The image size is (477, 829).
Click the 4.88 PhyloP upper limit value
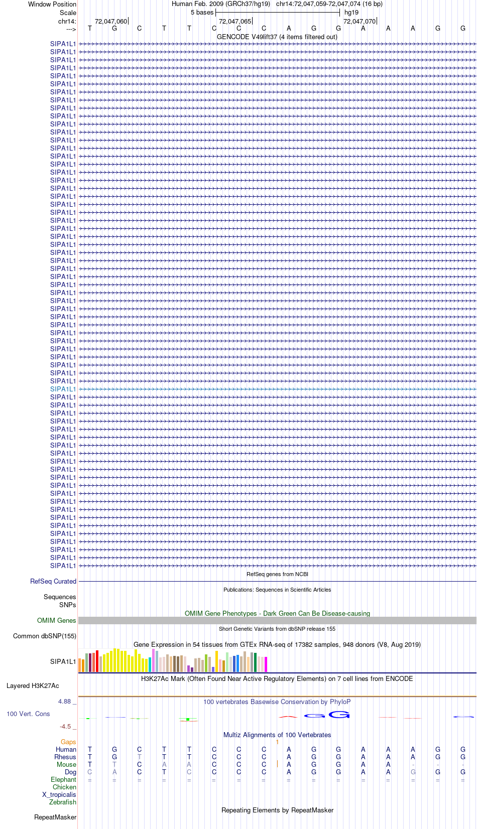[x=65, y=702]
